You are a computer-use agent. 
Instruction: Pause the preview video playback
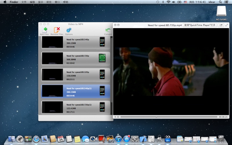point(118,117)
